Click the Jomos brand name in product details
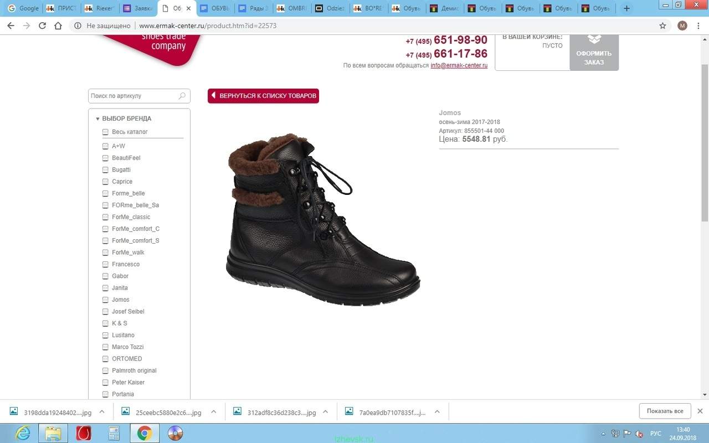709x443 pixels. click(450, 112)
